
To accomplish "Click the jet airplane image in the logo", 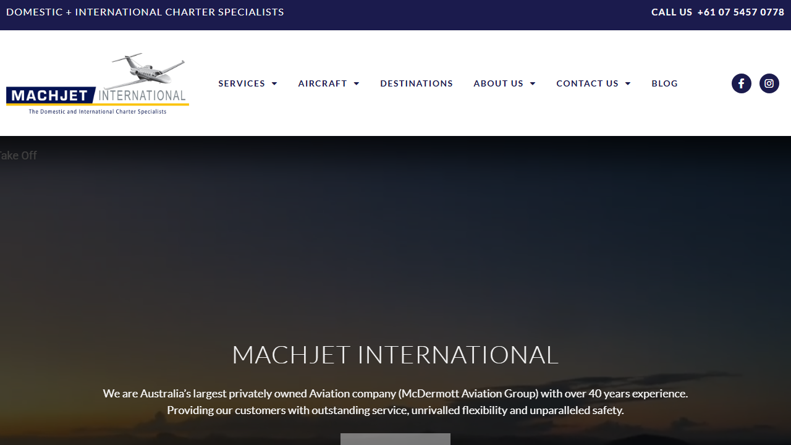I will click(148, 70).
